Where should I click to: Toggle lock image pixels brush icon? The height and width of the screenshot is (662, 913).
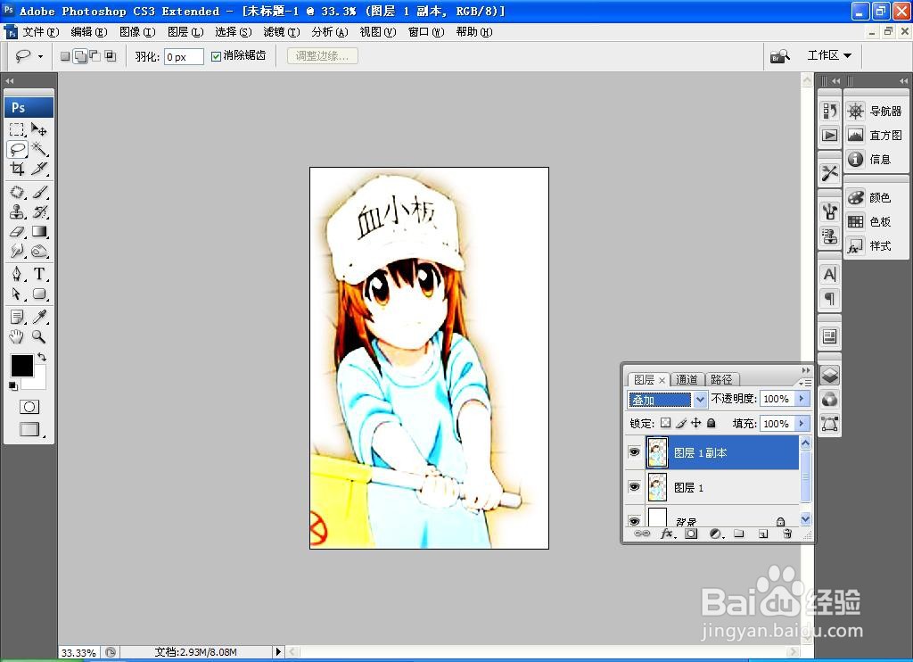pos(681,423)
